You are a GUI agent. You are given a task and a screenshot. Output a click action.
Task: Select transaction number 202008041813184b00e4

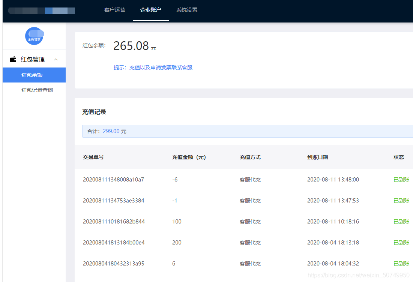[114, 243]
